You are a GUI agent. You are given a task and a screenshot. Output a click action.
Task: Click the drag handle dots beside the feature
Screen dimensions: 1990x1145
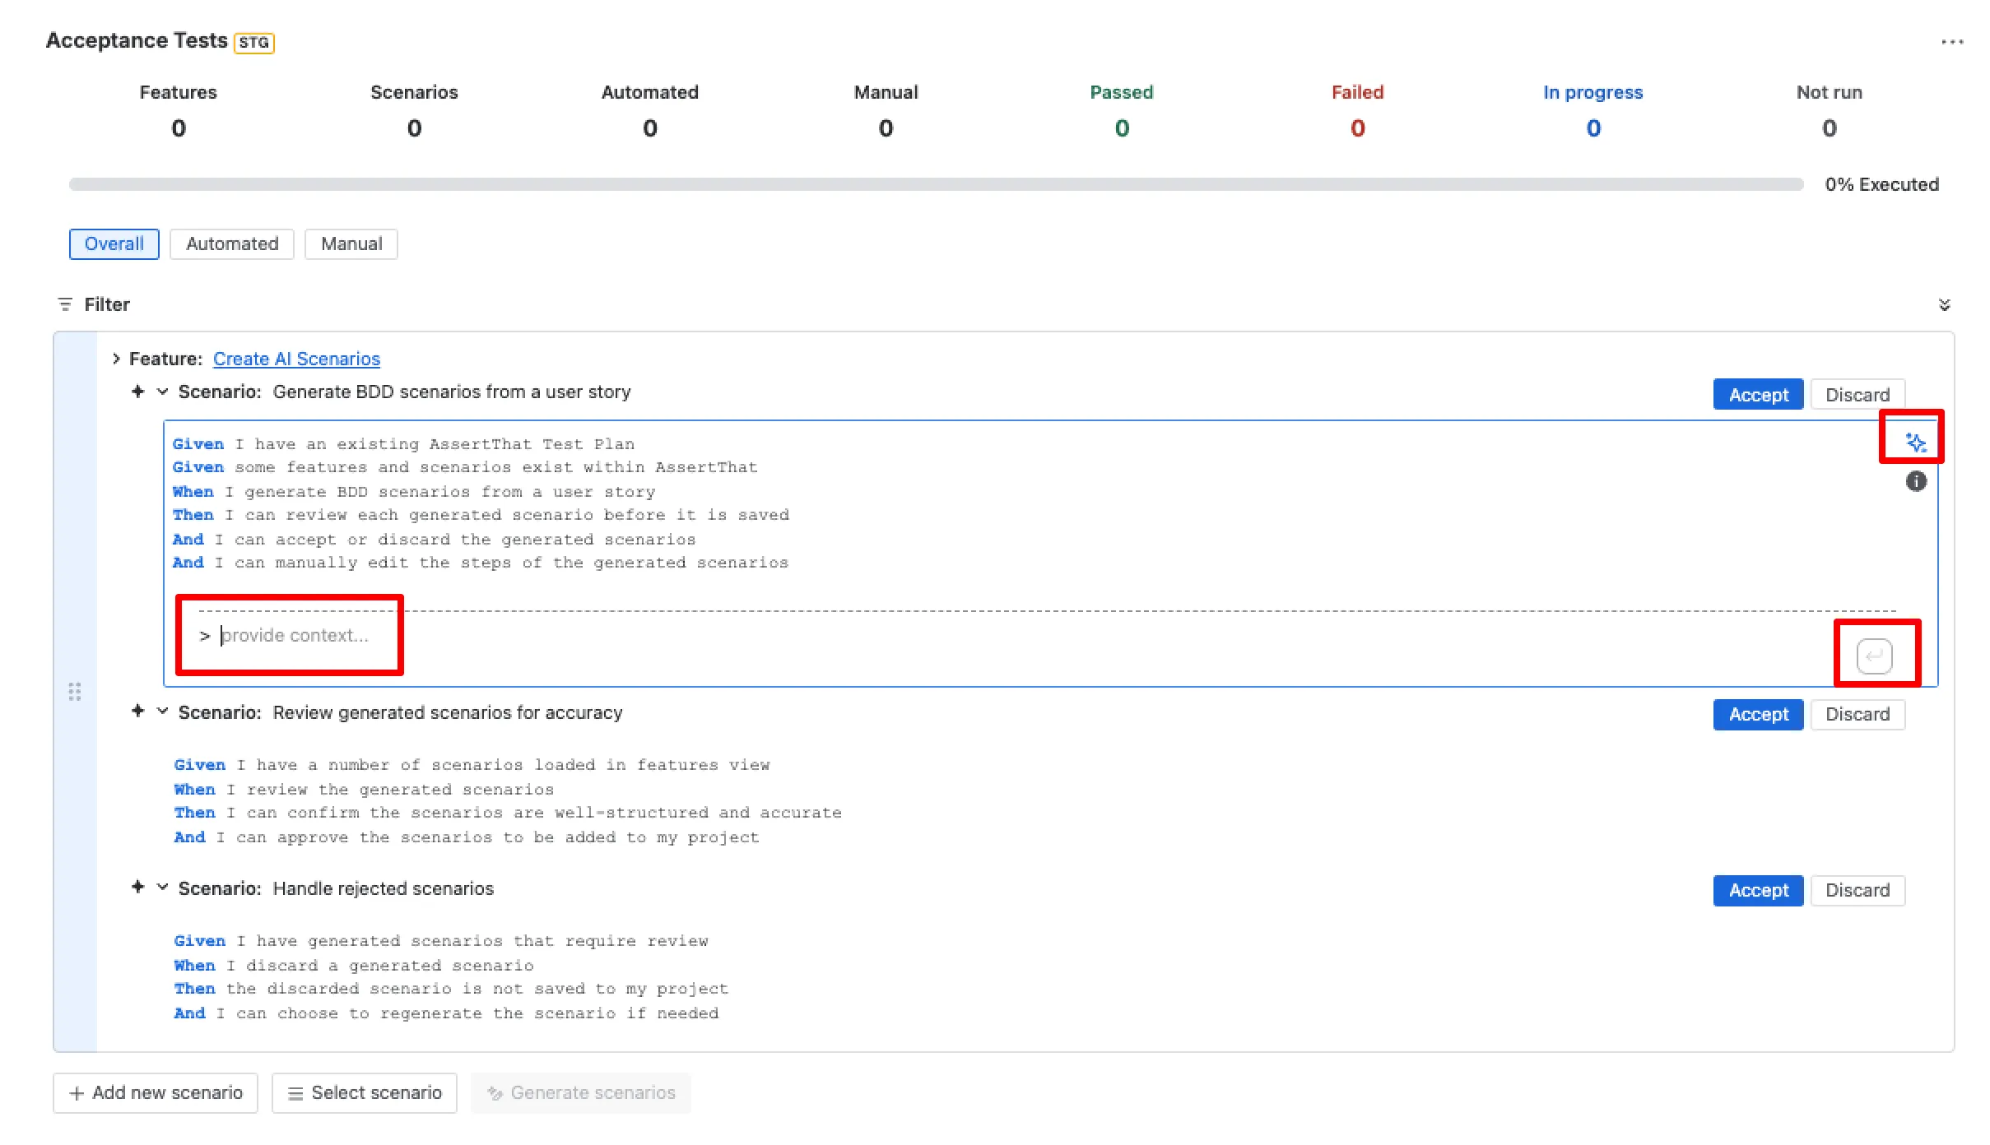pyautogui.click(x=75, y=691)
